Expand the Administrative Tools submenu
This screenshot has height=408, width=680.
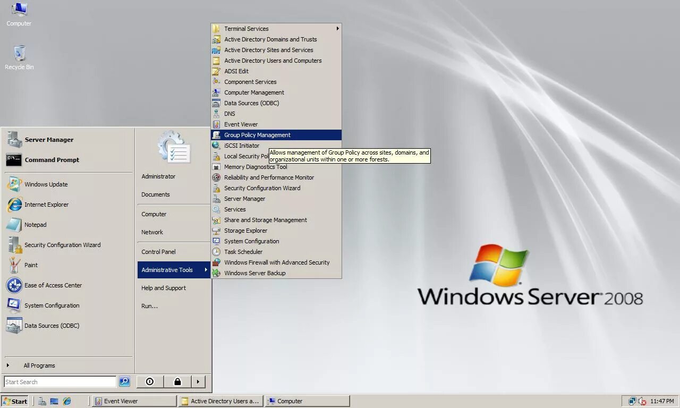[167, 270]
